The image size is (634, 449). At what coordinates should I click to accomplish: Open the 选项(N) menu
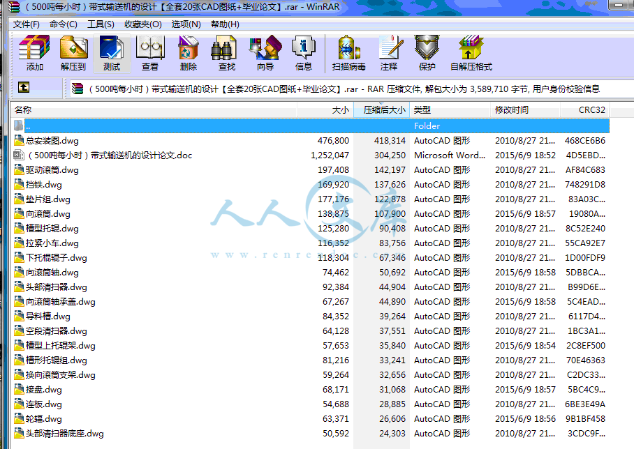[x=186, y=24]
